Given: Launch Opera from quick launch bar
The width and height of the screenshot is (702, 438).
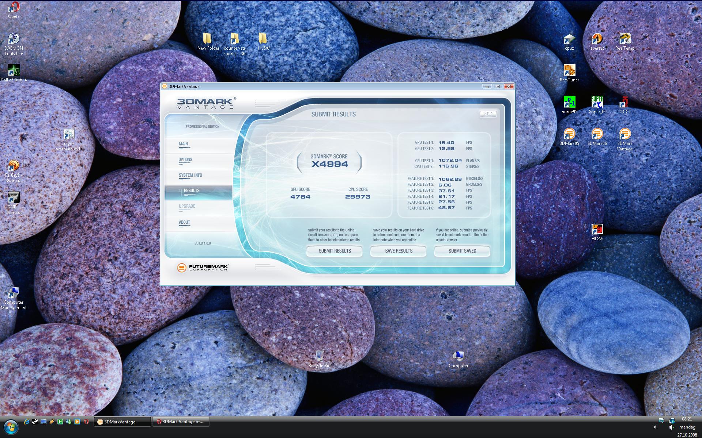Looking at the screenshot, I should tap(86, 422).
